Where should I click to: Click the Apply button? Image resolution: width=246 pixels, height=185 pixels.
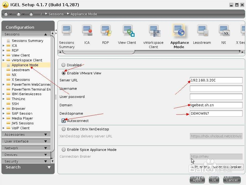(x=197, y=180)
